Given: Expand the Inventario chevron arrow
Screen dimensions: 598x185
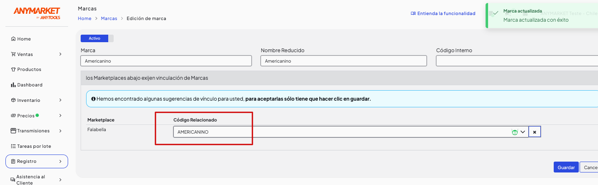Looking at the screenshot, I should point(61,100).
